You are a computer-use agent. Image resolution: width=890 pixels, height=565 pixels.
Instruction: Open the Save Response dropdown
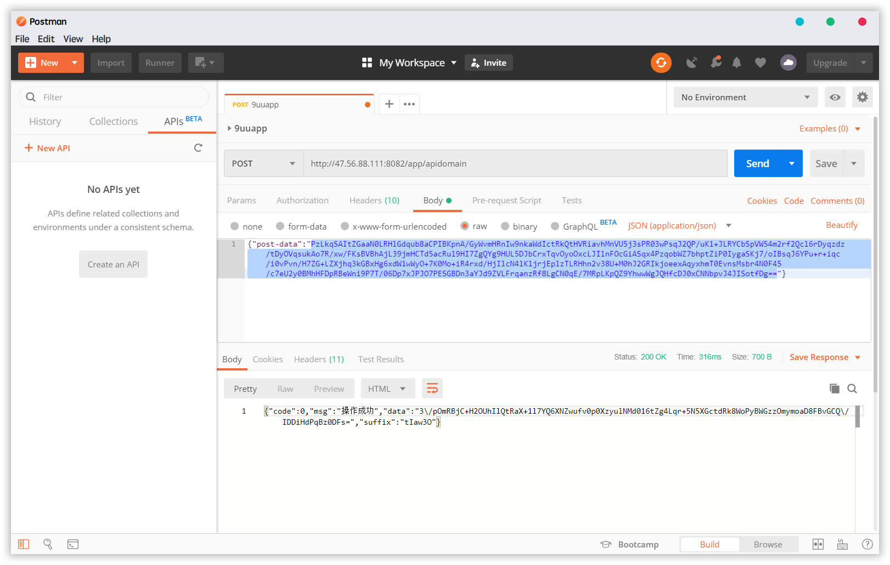coord(825,357)
